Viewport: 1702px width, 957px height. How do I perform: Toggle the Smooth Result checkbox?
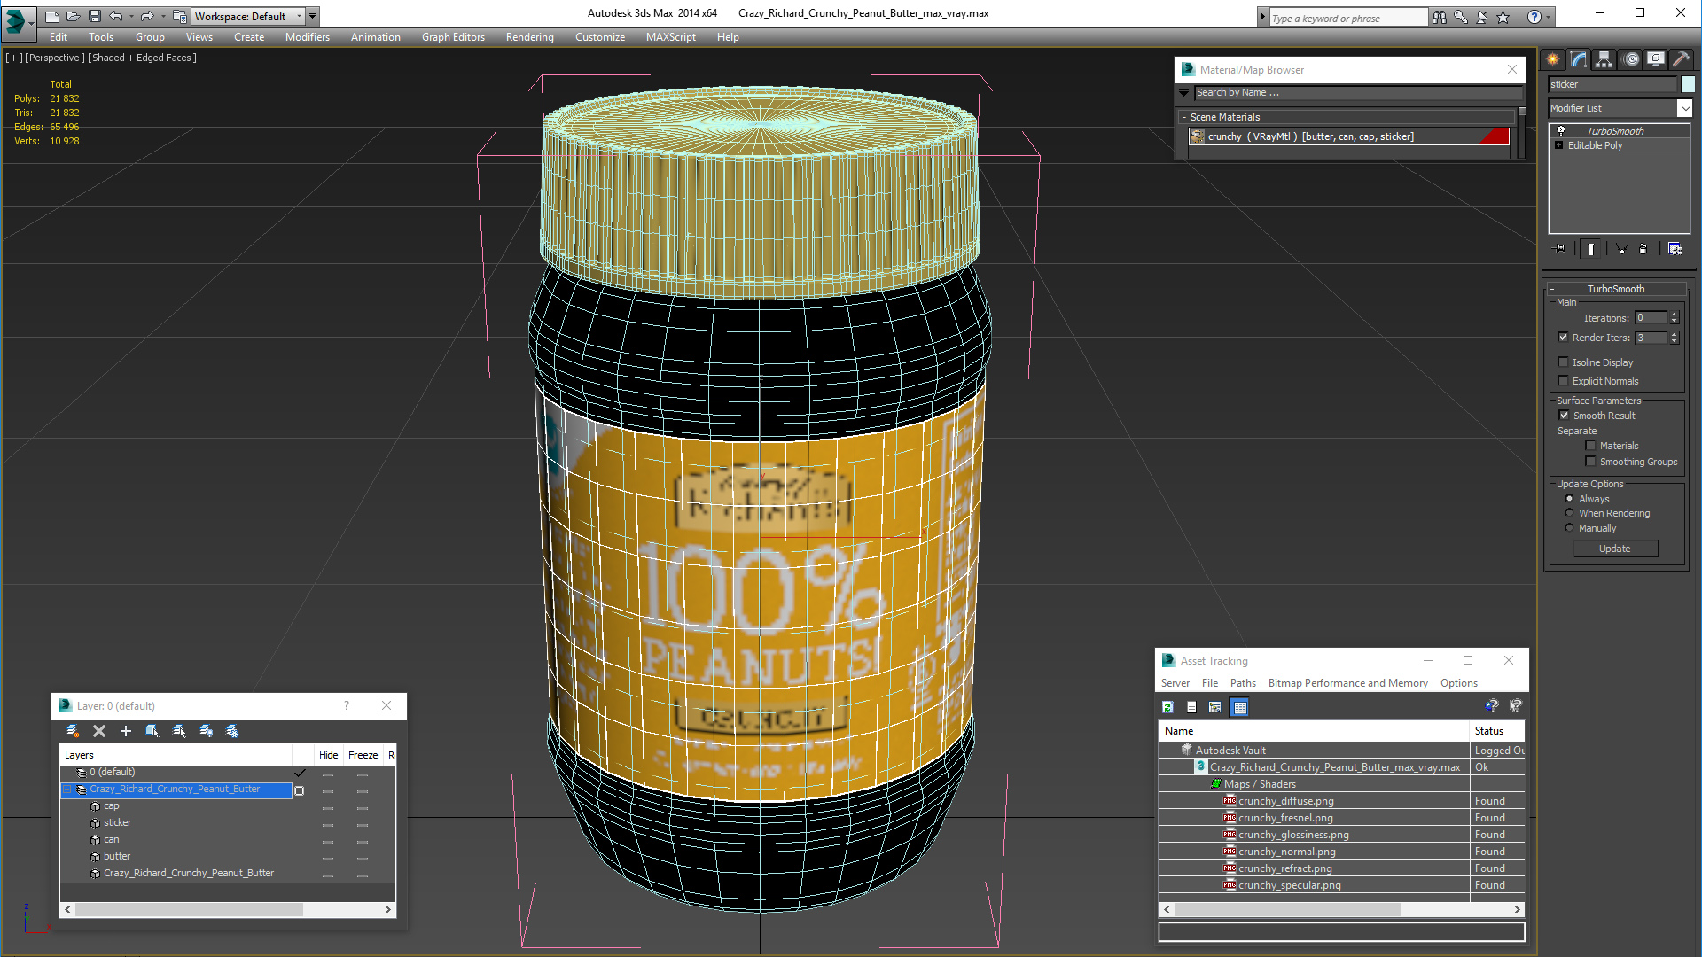point(1565,415)
